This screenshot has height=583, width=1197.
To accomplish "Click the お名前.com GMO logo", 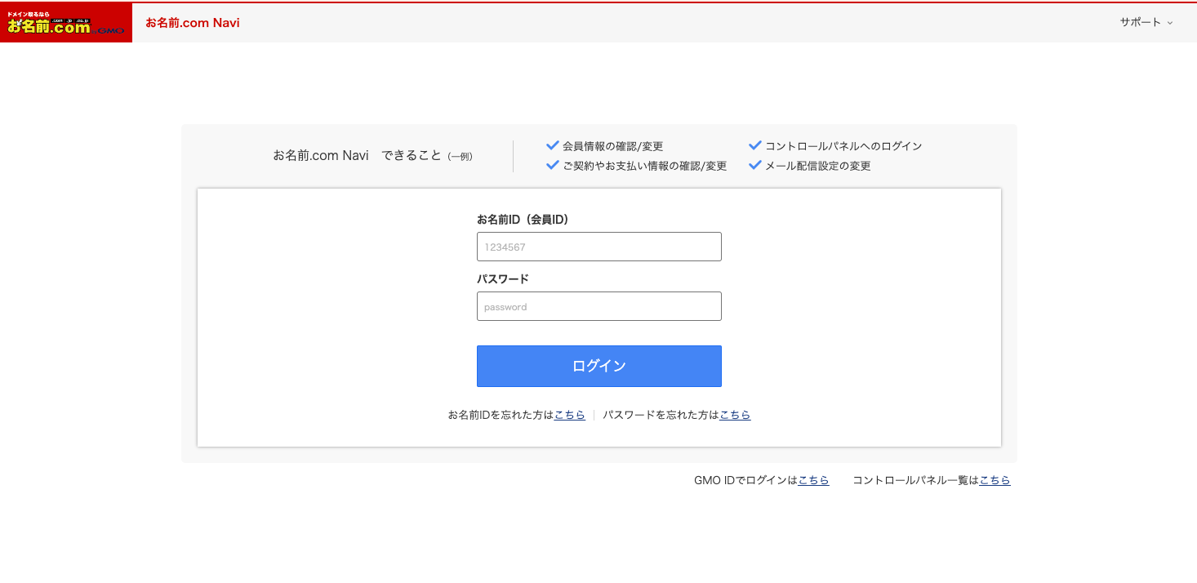I will tap(66, 23).
